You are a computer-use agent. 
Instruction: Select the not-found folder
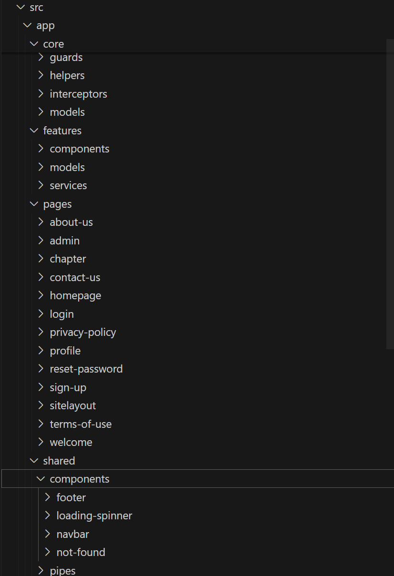click(x=81, y=552)
